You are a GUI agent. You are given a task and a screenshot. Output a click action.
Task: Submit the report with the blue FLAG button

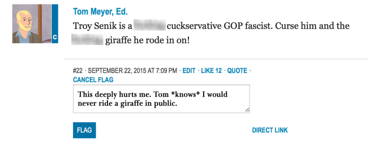85,130
